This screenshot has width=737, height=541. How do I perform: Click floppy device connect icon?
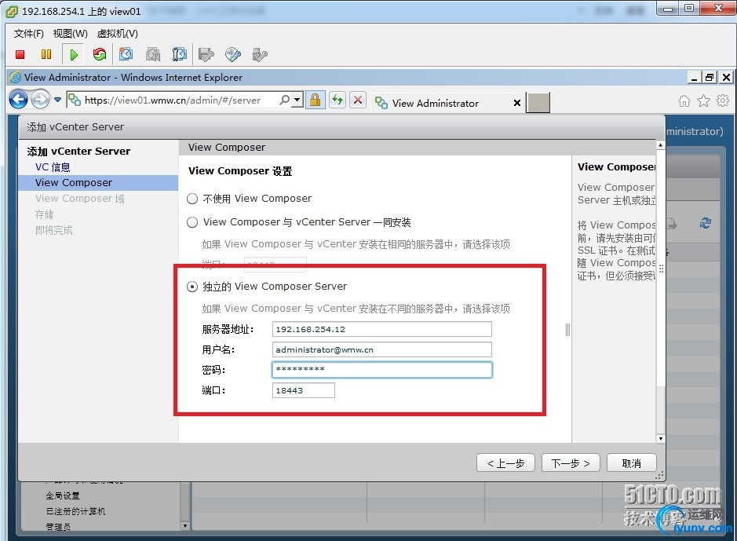(x=206, y=55)
